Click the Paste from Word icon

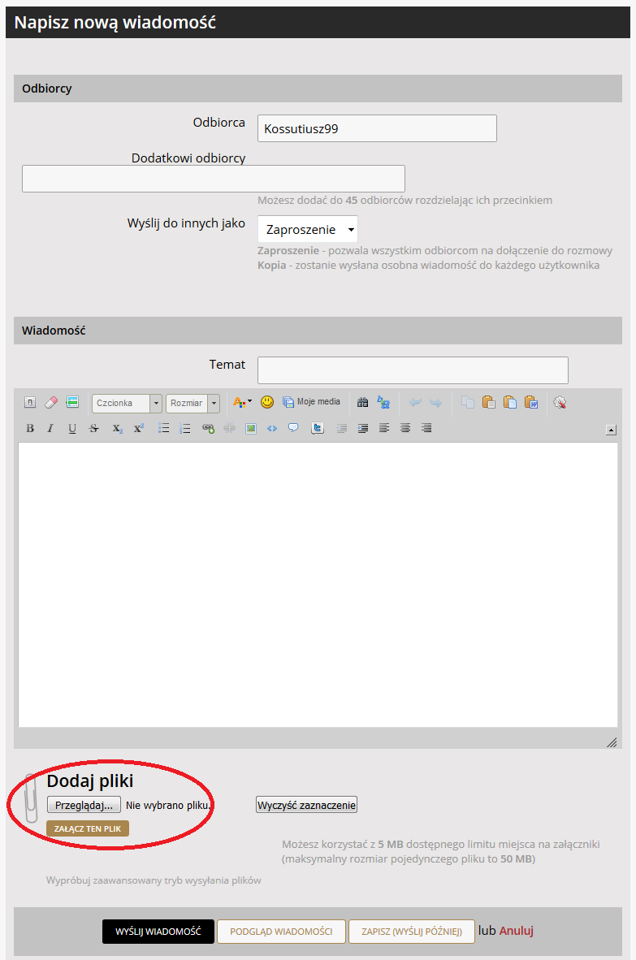531,402
